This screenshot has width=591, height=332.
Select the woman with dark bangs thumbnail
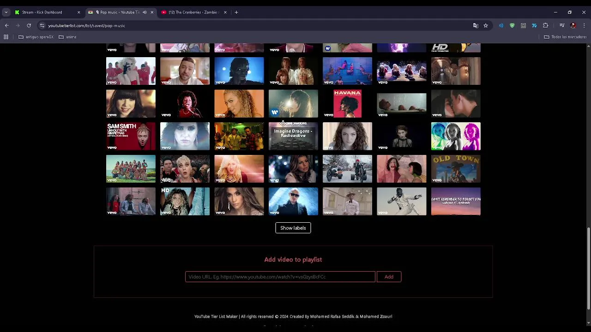pos(131,104)
